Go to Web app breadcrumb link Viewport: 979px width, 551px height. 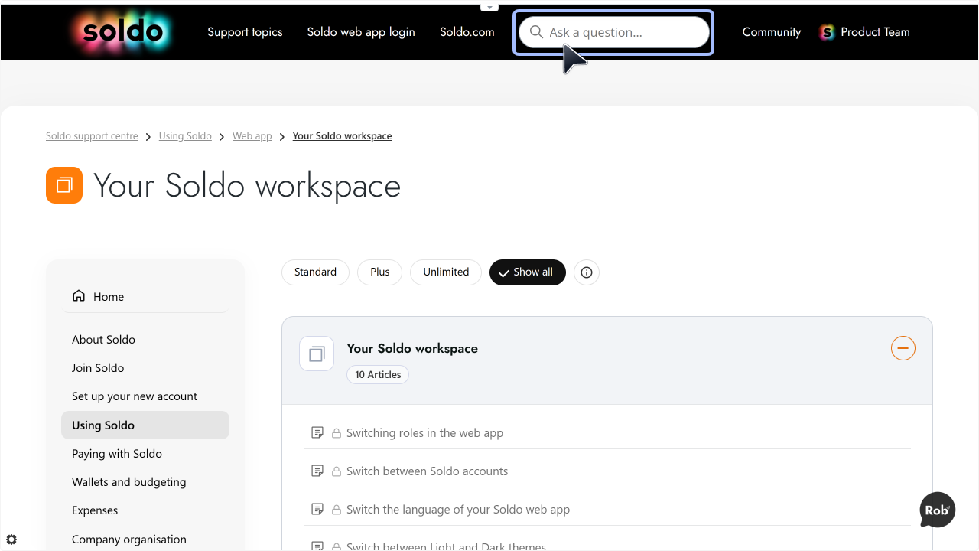click(252, 136)
